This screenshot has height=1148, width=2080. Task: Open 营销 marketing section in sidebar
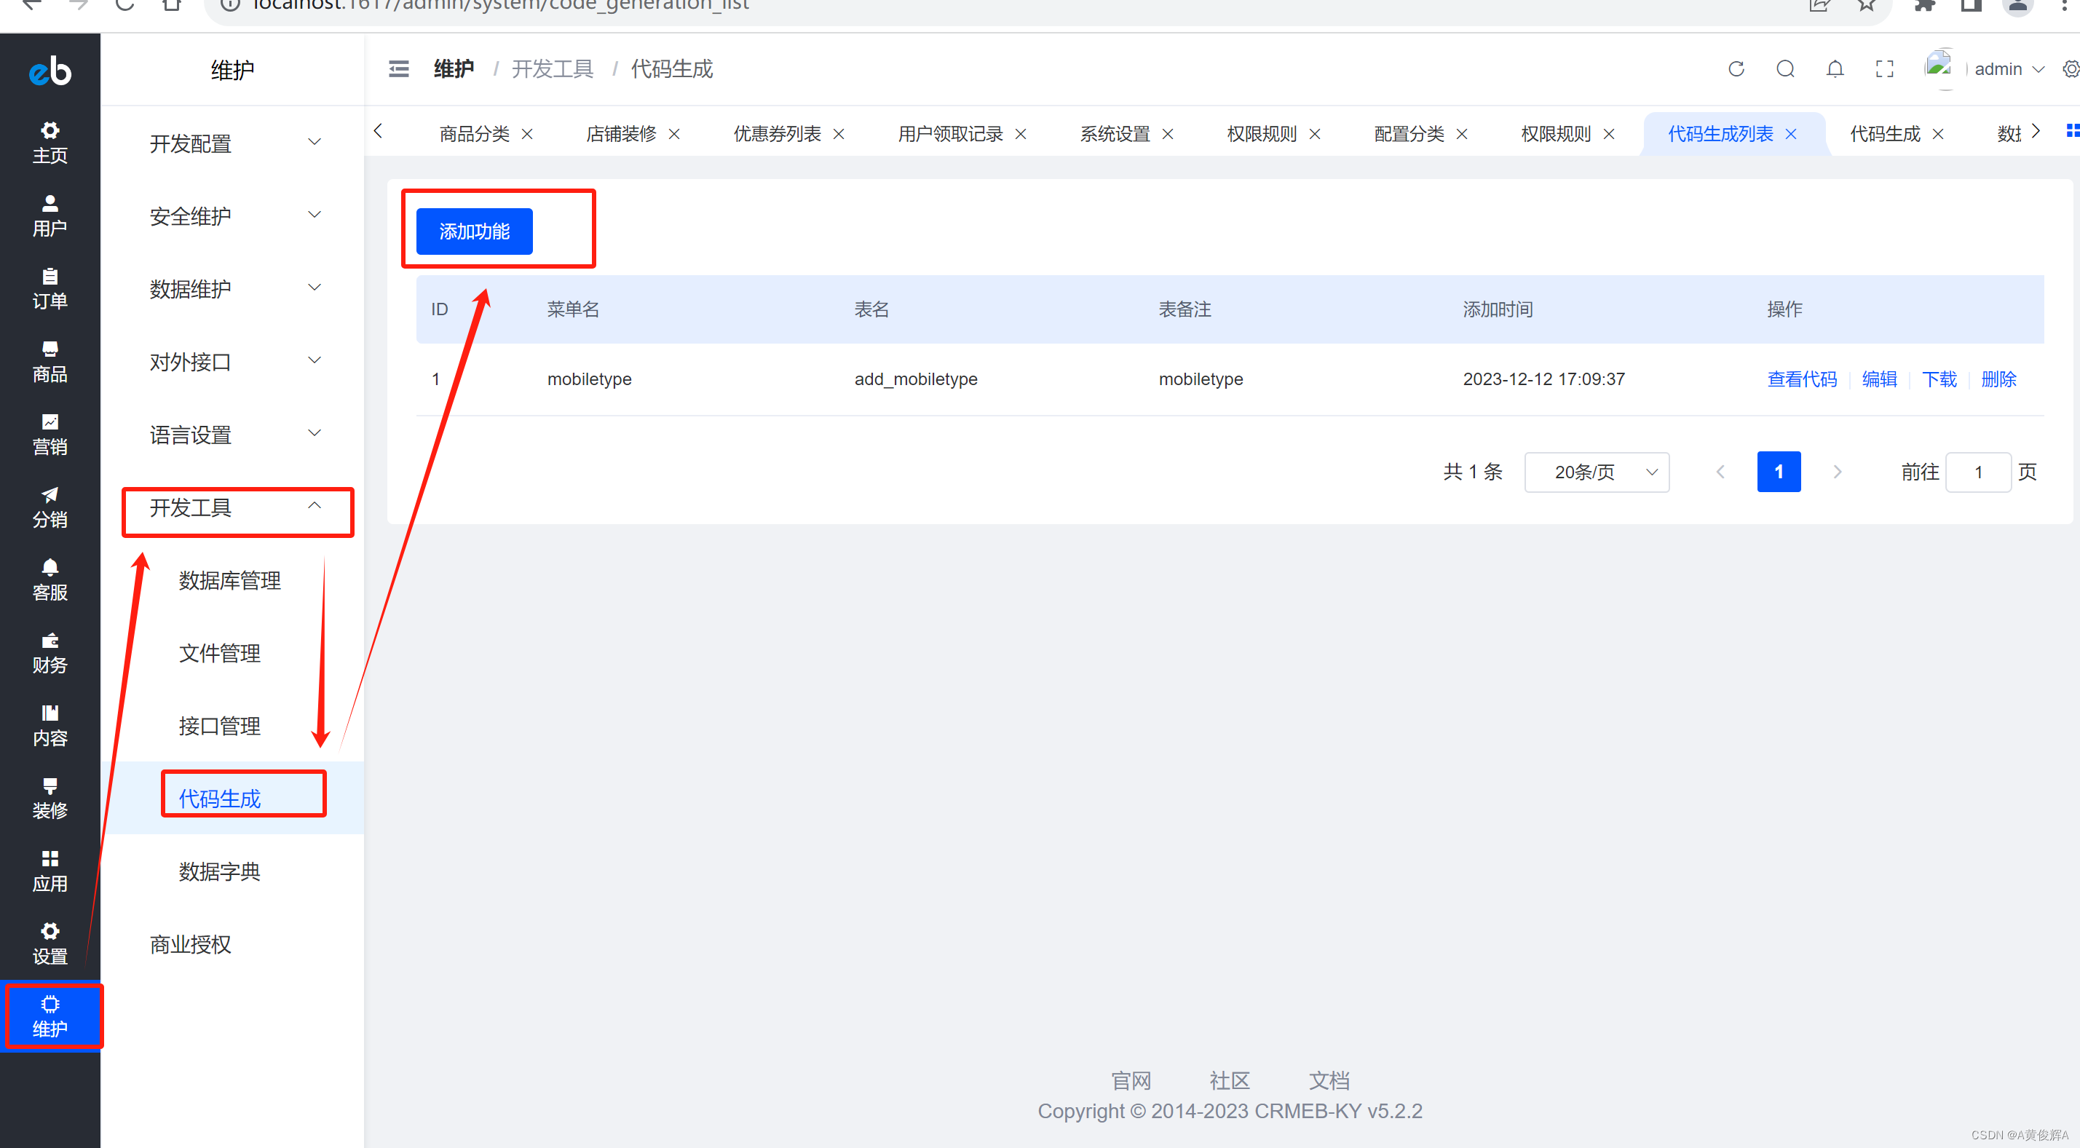tap(50, 435)
